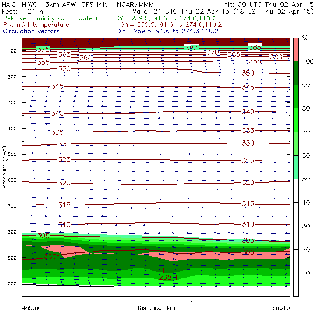Click the '6n51w' end coordinate label

pyautogui.click(x=281, y=308)
